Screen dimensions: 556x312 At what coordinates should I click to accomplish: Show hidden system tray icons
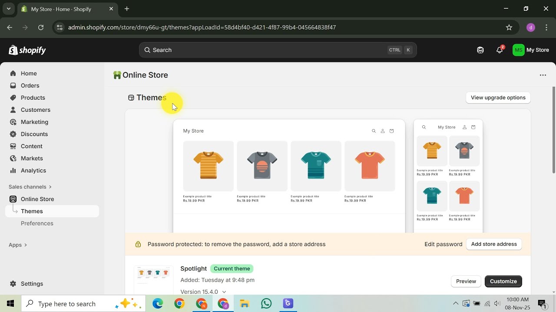pyautogui.click(x=455, y=304)
